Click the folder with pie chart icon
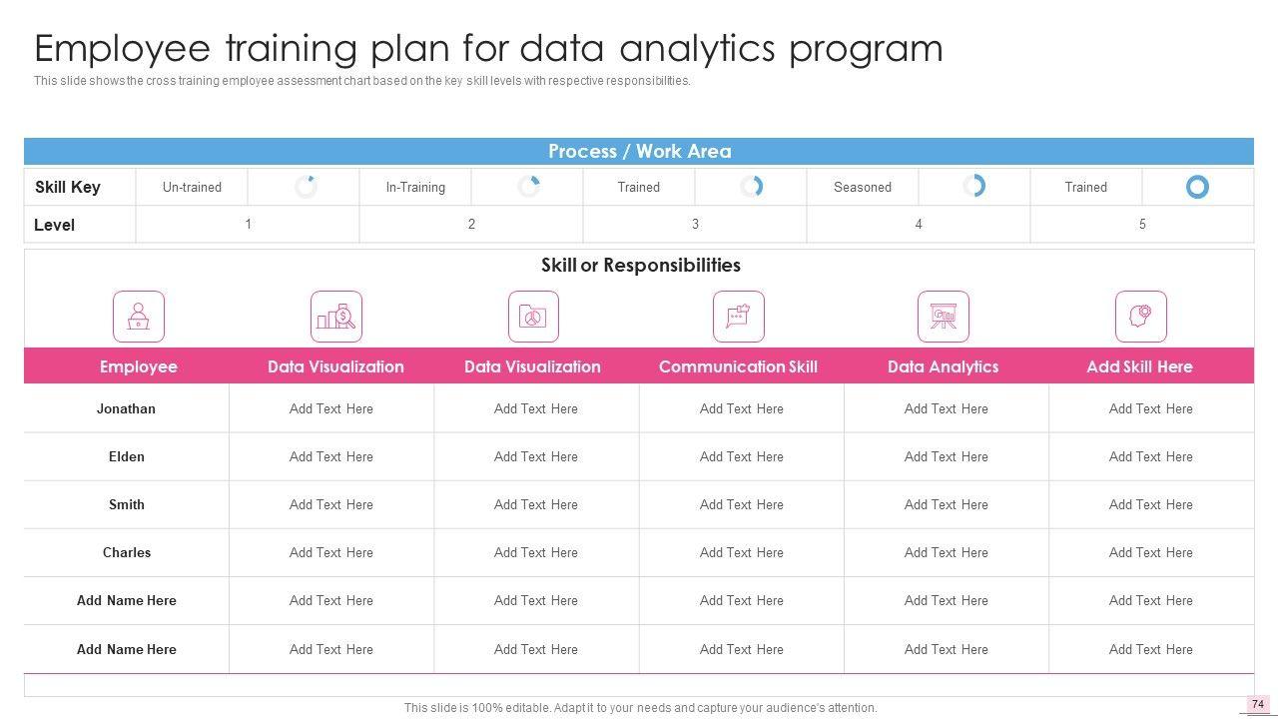Screen dimensions: 1278x719 (533, 317)
